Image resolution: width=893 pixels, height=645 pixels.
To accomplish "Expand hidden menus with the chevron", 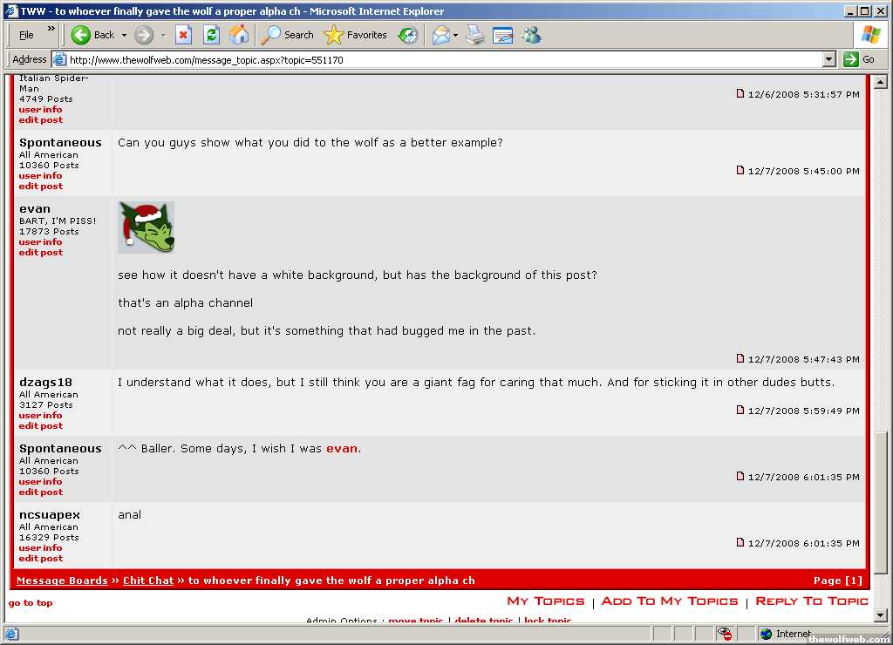I will (x=51, y=30).
